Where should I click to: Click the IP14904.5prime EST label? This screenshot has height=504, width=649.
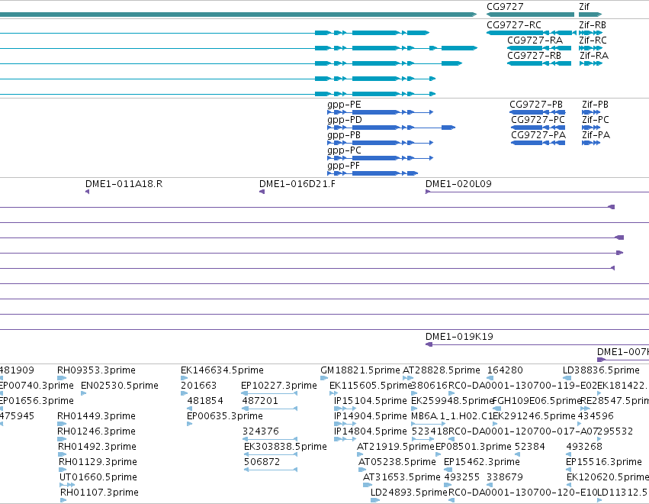pos(371,416)
